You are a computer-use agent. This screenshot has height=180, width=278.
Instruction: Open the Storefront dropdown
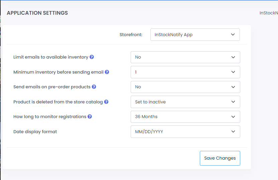click(195, 34)
